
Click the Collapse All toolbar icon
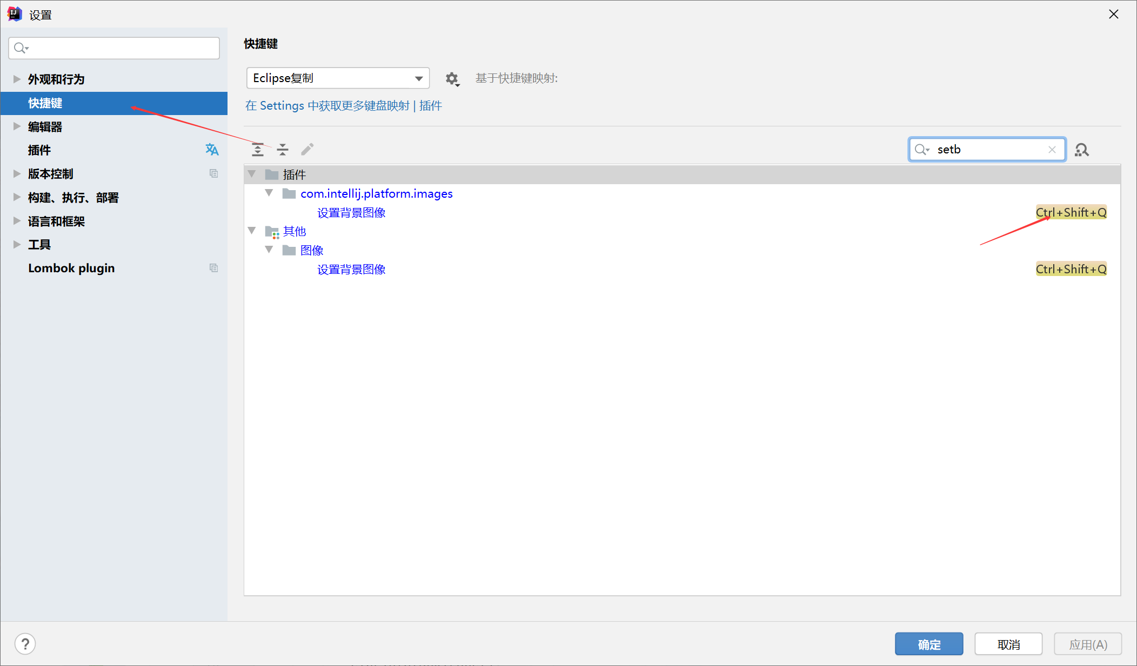(x=283, y=150)
